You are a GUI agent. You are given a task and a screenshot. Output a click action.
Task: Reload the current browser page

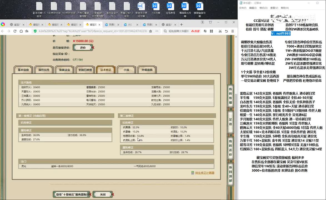(x=15, y=31)
